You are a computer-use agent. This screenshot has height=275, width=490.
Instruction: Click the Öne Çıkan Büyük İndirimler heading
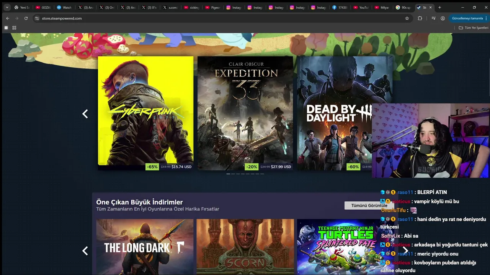tap(139, 202)
